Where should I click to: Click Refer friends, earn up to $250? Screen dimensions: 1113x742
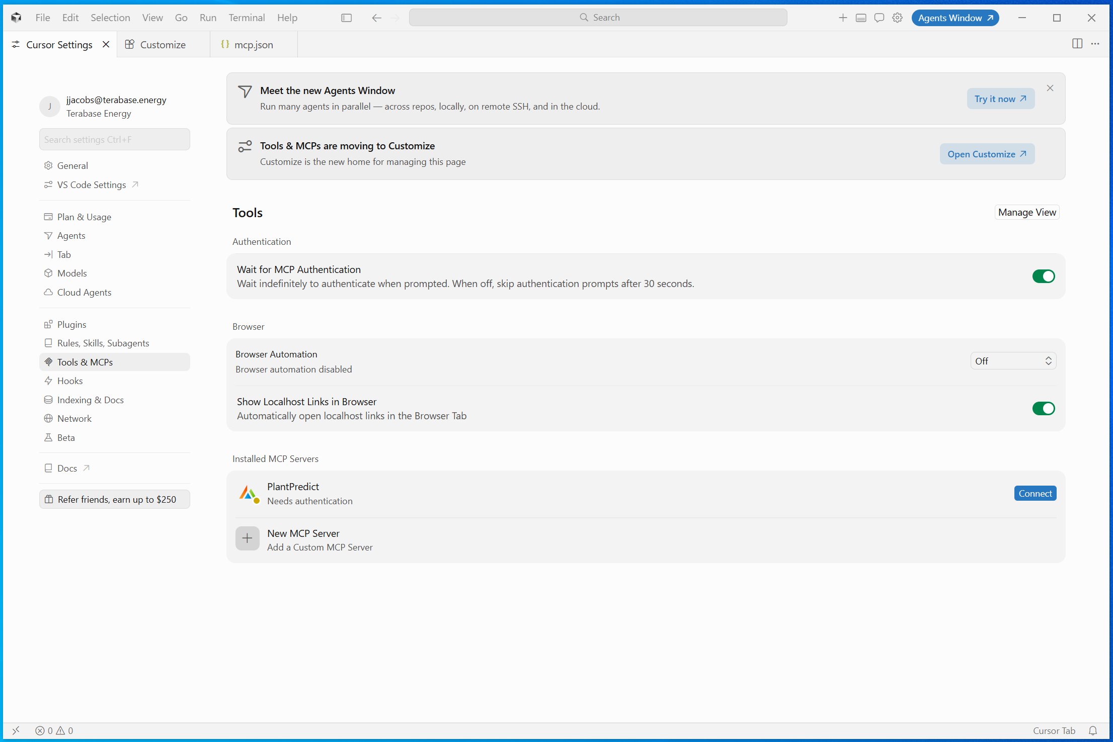(x=115, y=499)
